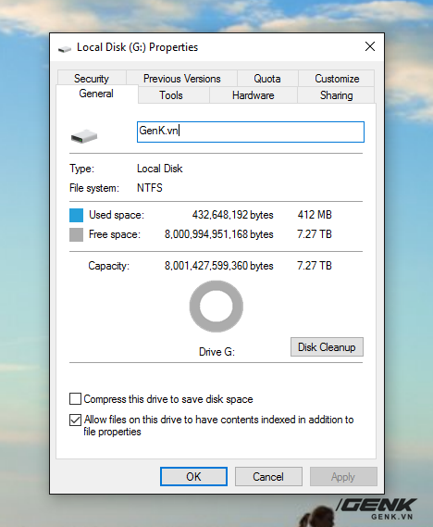Click the 432,648,192 bytes used value

[232, 215]
